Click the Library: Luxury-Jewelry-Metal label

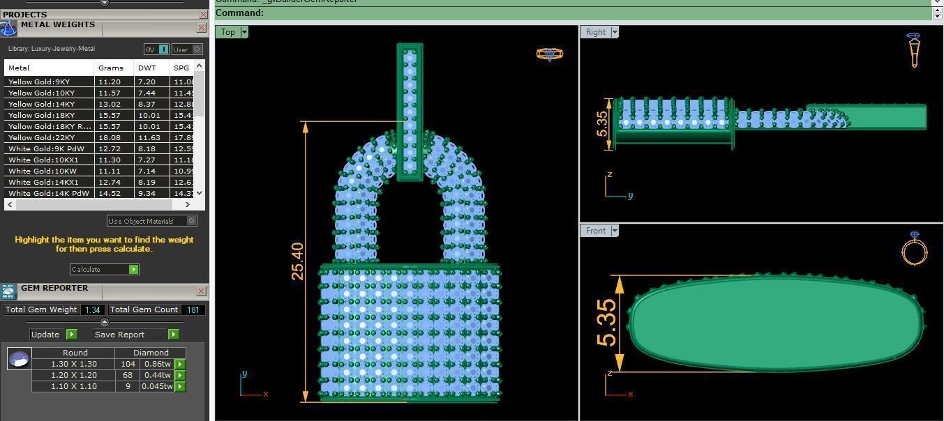(52, 49)
